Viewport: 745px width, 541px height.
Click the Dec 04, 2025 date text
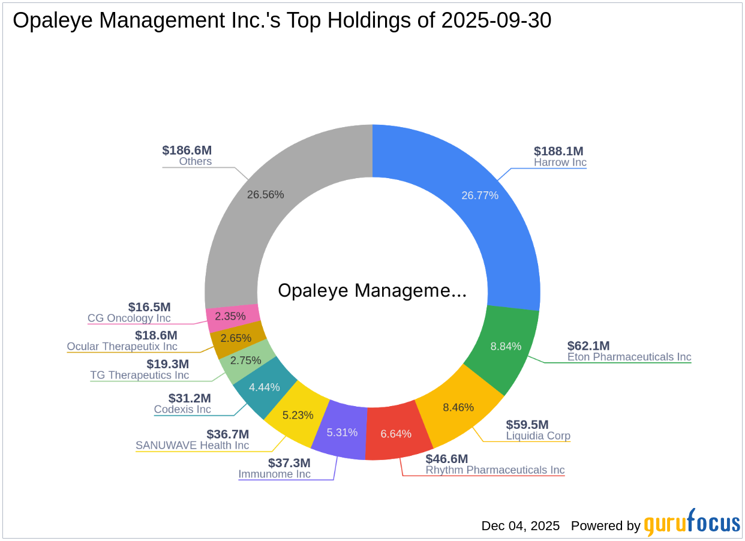coord(519,526)
